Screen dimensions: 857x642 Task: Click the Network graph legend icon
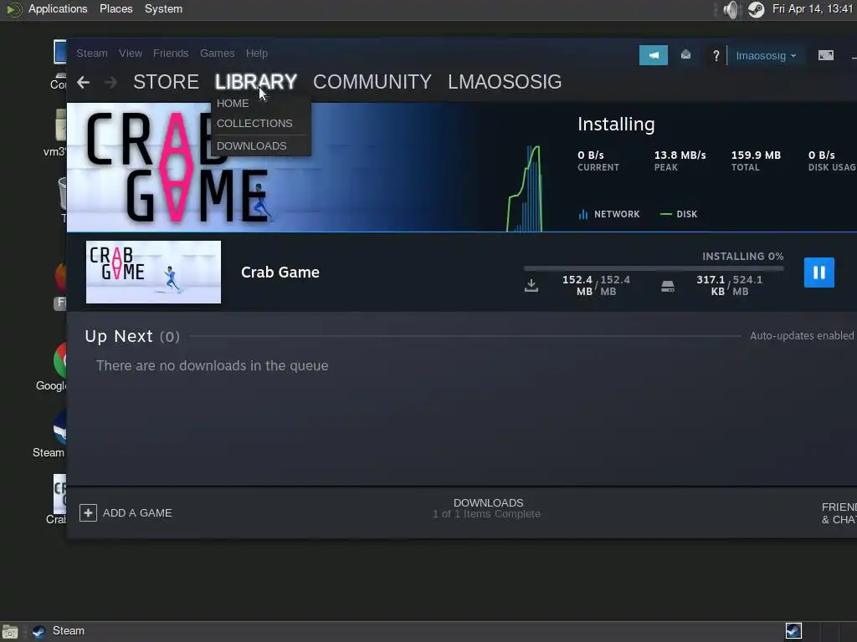pyautogui.click(x=583, y=214)
